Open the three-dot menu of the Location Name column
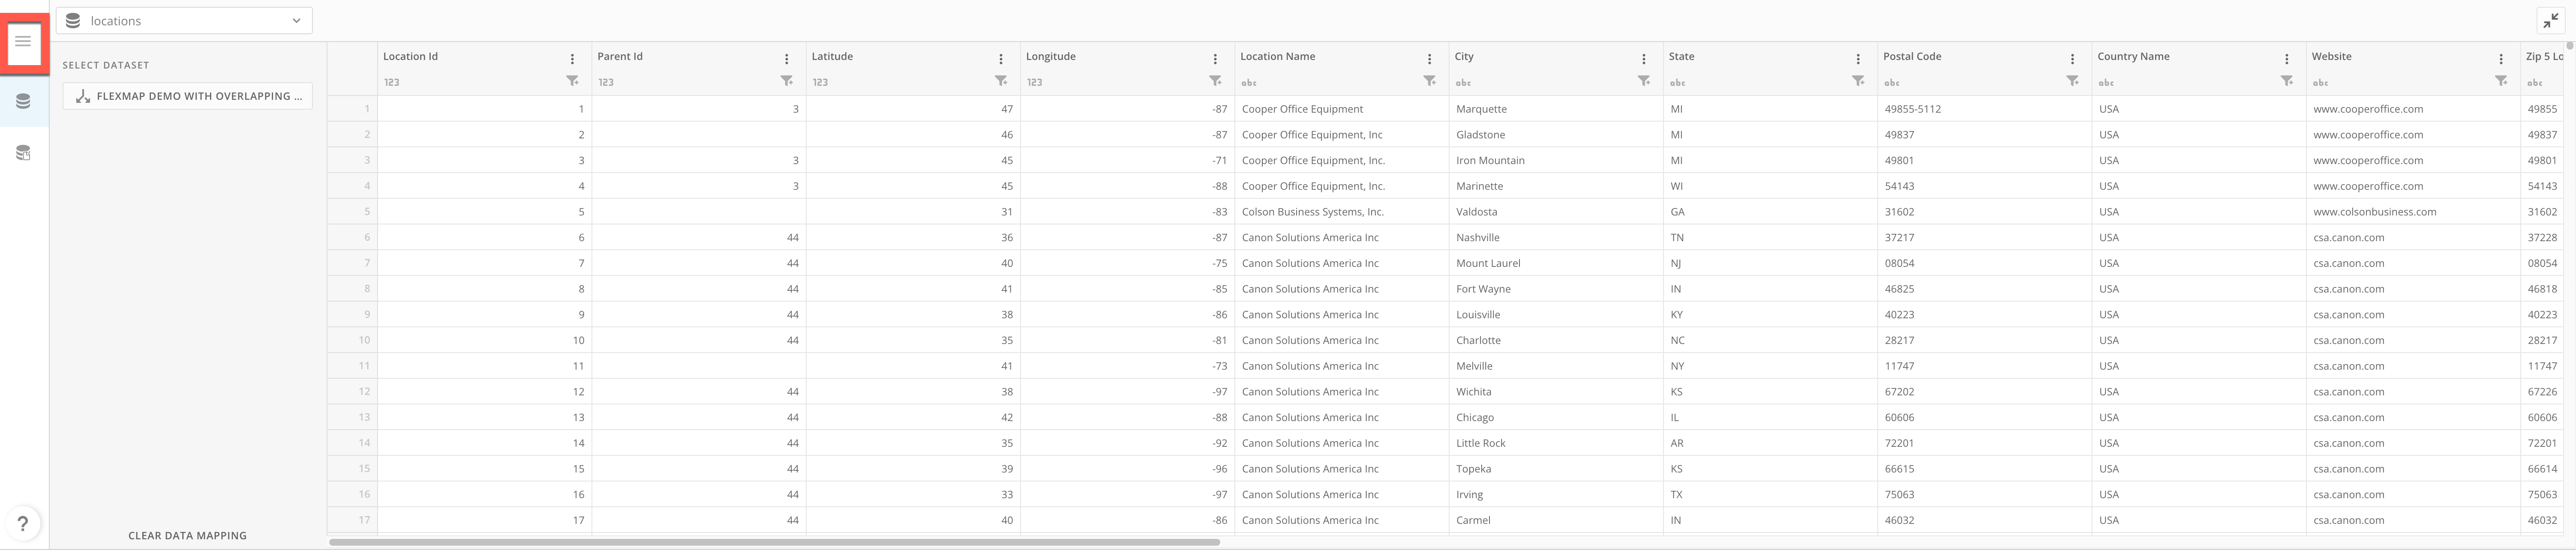Screen dimensions: 2576x550 (x=1429, y=59)
